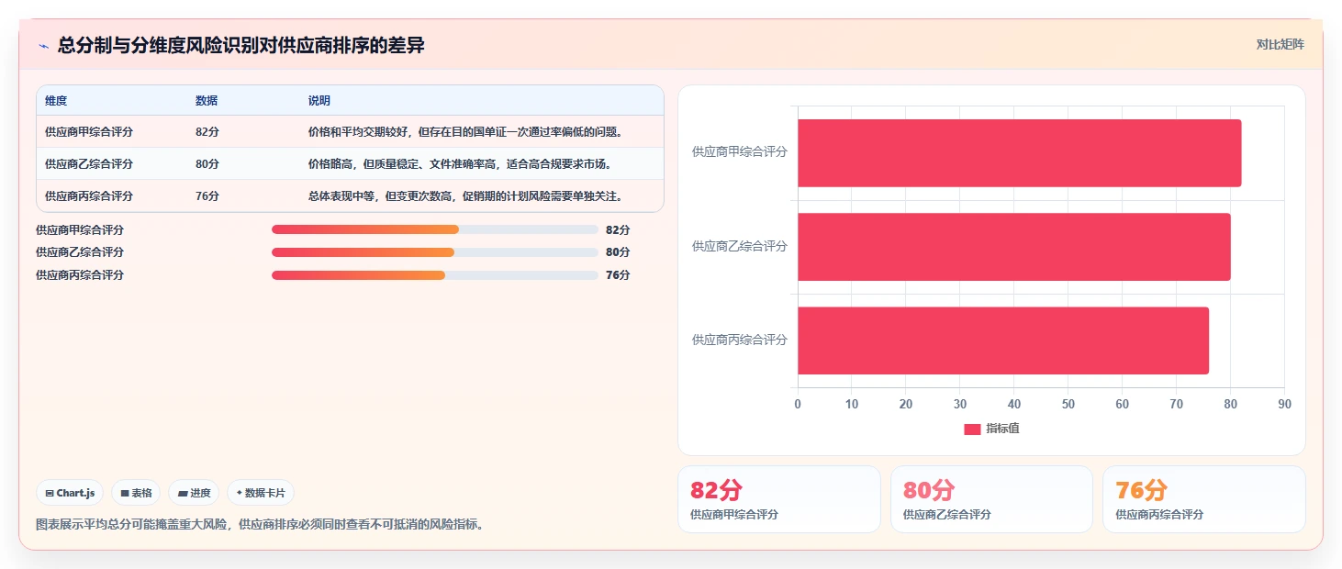Click the 数据 column header

(207, 101)
